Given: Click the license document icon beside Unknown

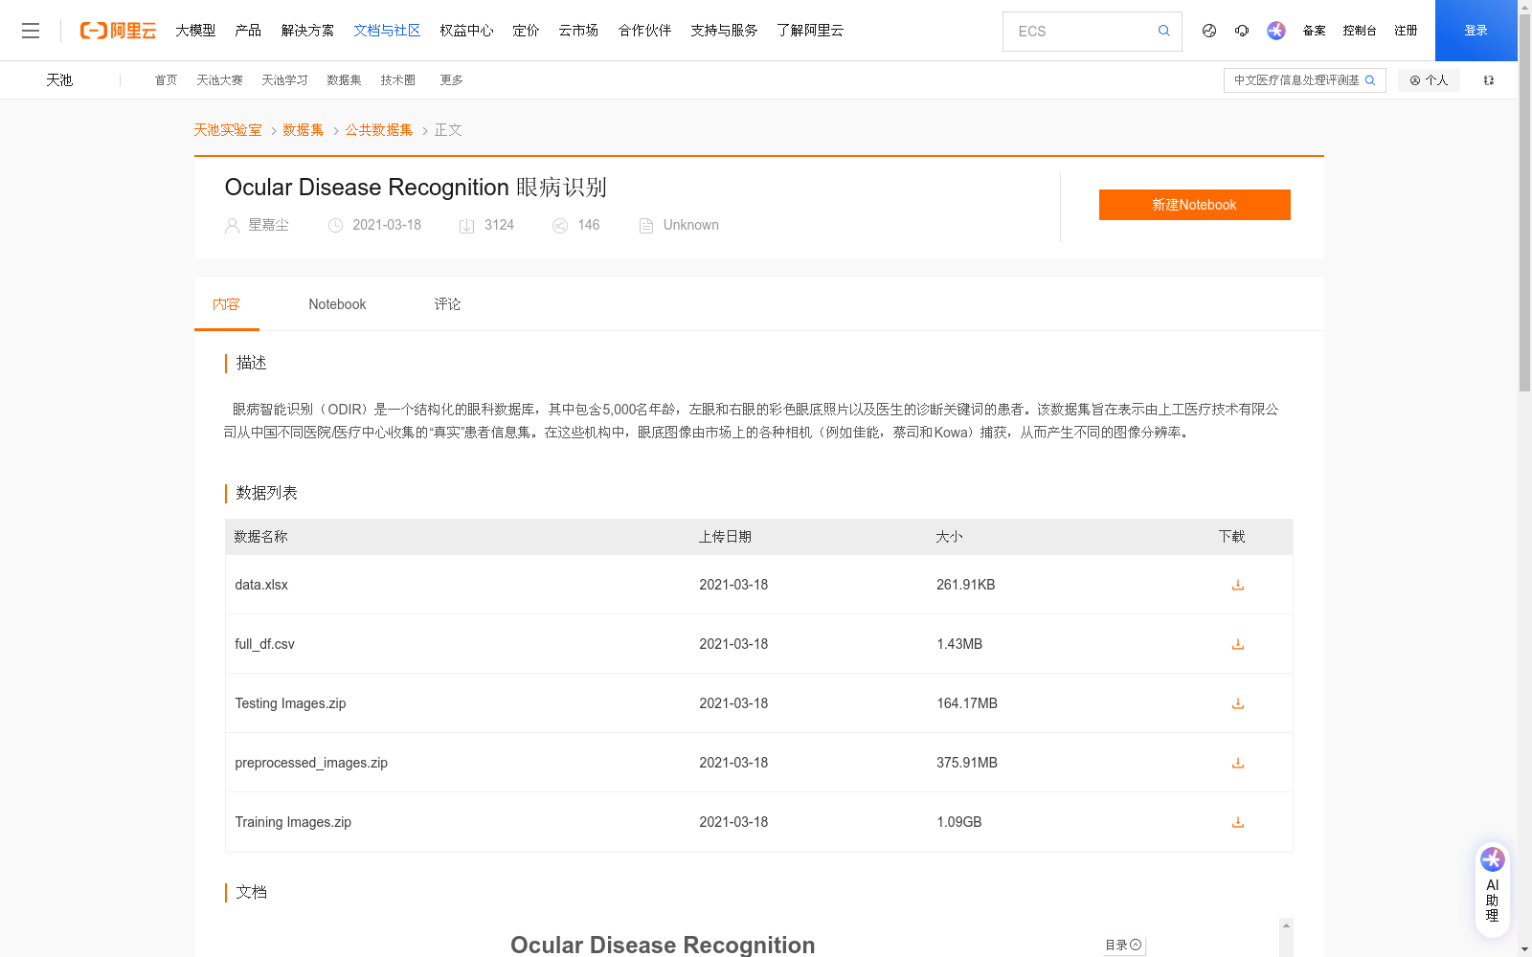Looking at the screenshot, I should (646, 226).
